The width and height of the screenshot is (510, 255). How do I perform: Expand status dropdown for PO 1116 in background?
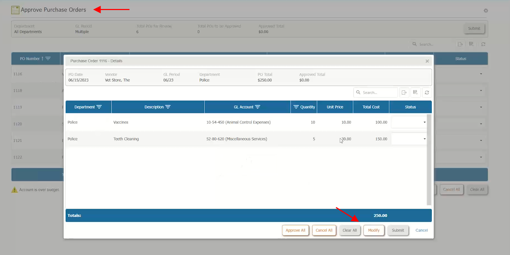(481, 74)
